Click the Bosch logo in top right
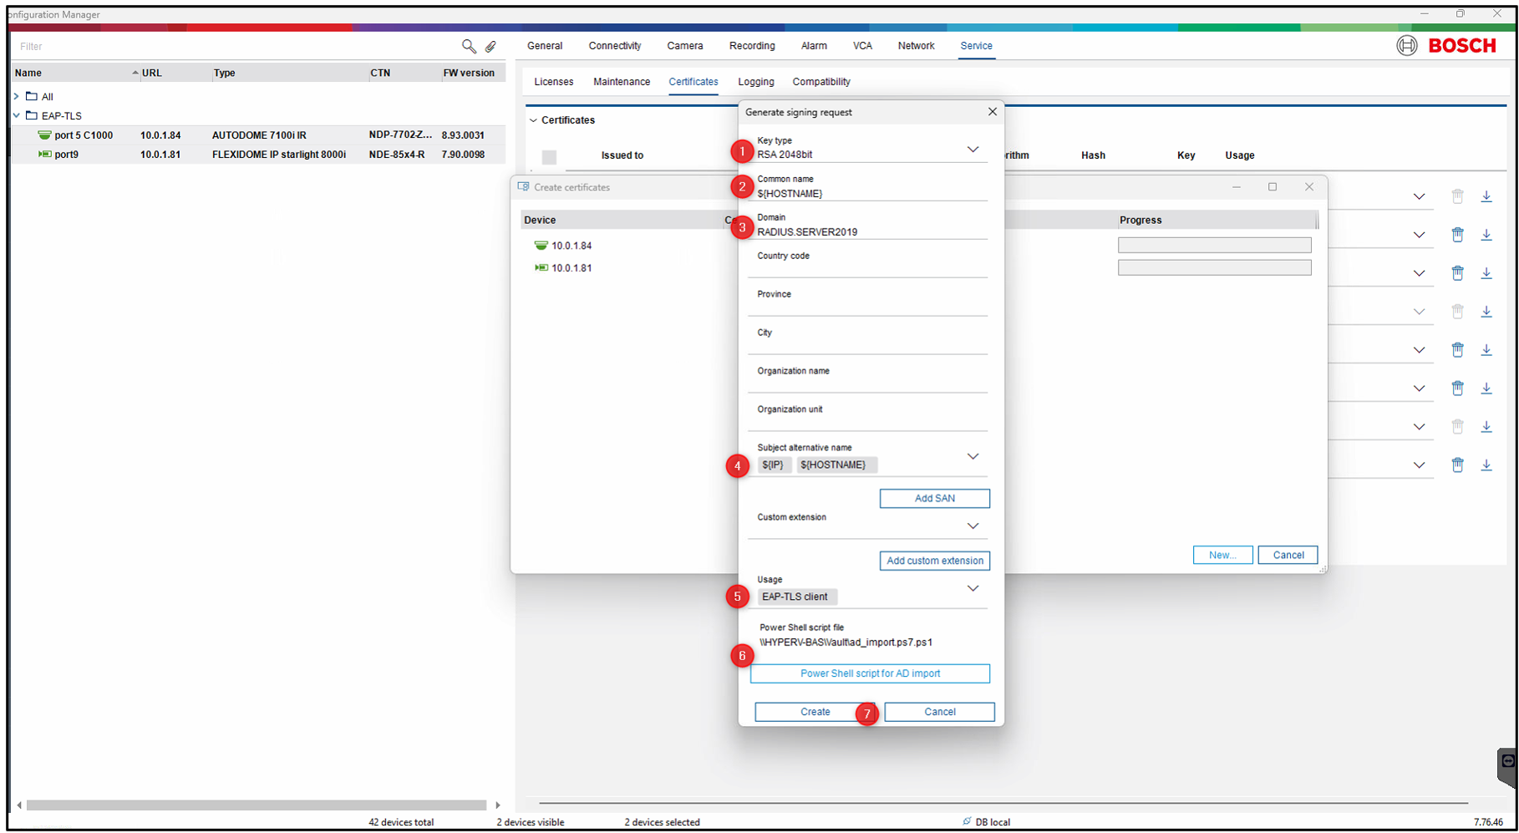 tap(1447, 46)
